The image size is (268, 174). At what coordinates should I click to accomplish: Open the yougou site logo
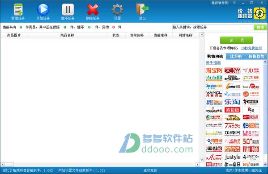tap(214, 110)
